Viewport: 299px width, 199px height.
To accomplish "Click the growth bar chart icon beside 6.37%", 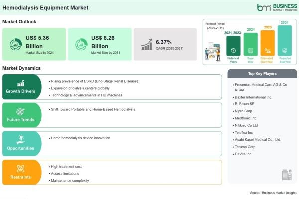I will tap(147, 45).
